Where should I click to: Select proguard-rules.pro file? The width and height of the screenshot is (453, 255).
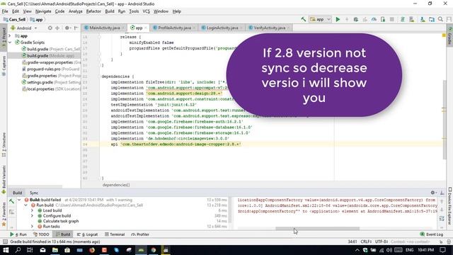click(x=50, y=69)
